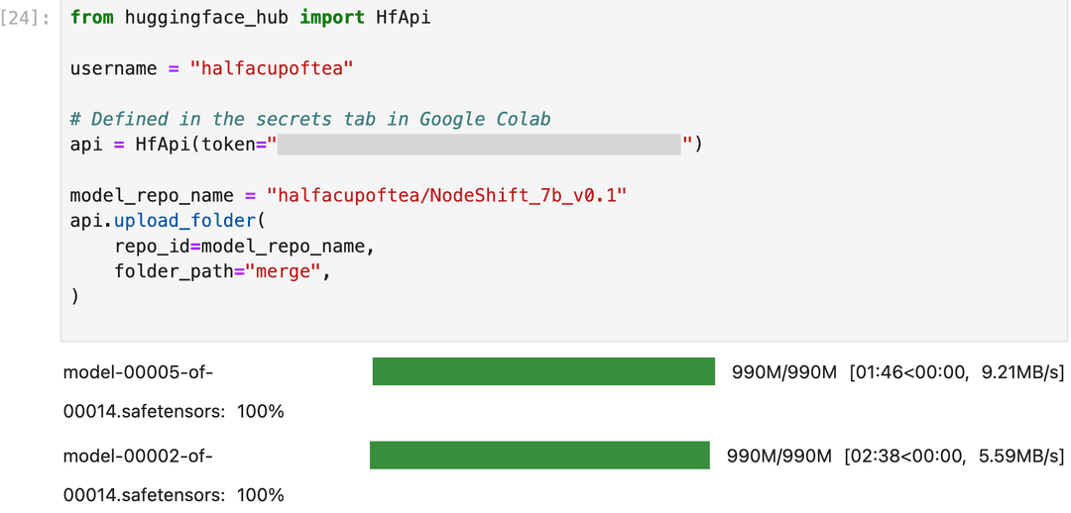Click the first 00014.safetensors: 100% label

pyautogui.click(x=174, y=411)
